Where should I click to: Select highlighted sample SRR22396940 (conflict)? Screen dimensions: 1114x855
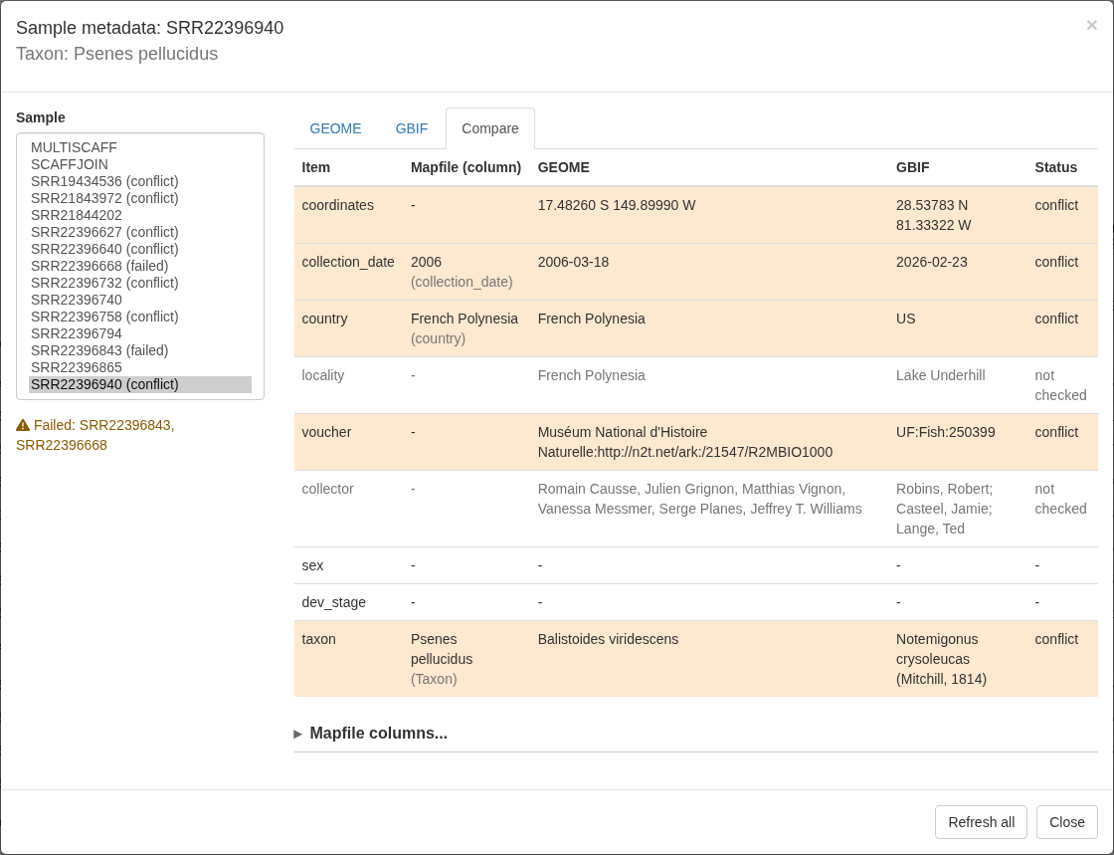140,384
